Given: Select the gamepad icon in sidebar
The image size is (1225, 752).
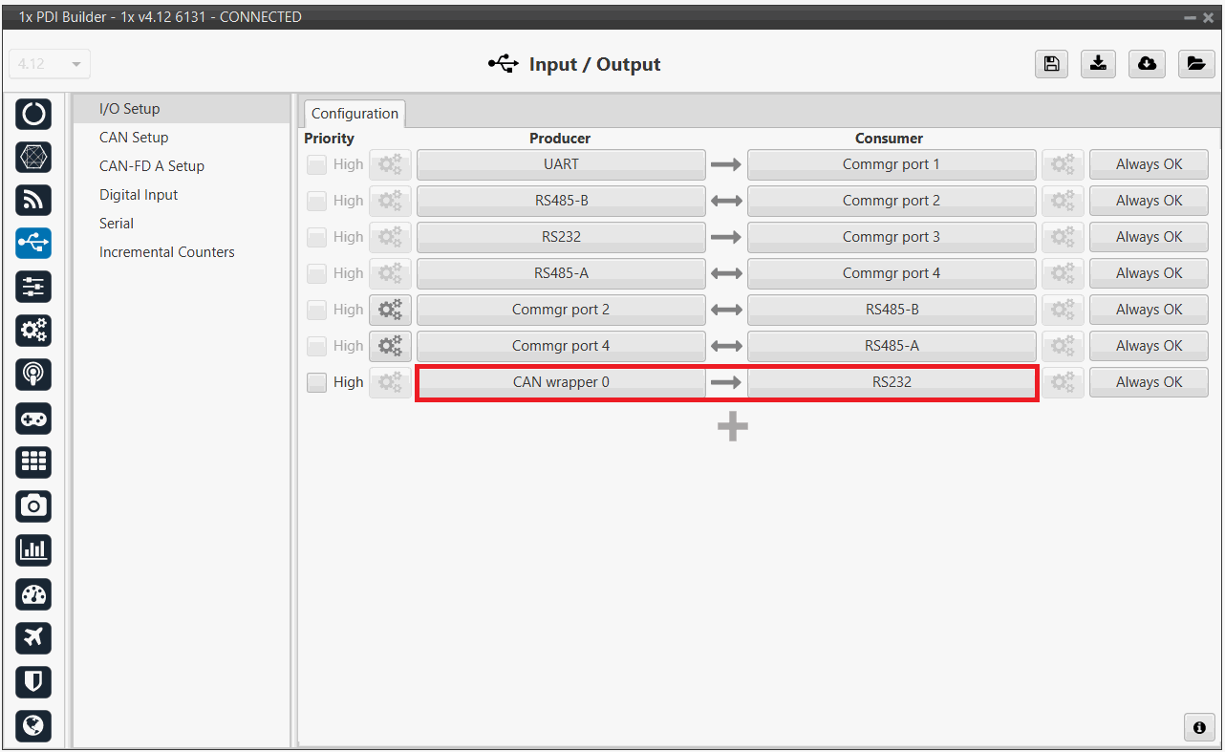Looking at the screenshot, I should pyautogui.click(x=33, y=419).
